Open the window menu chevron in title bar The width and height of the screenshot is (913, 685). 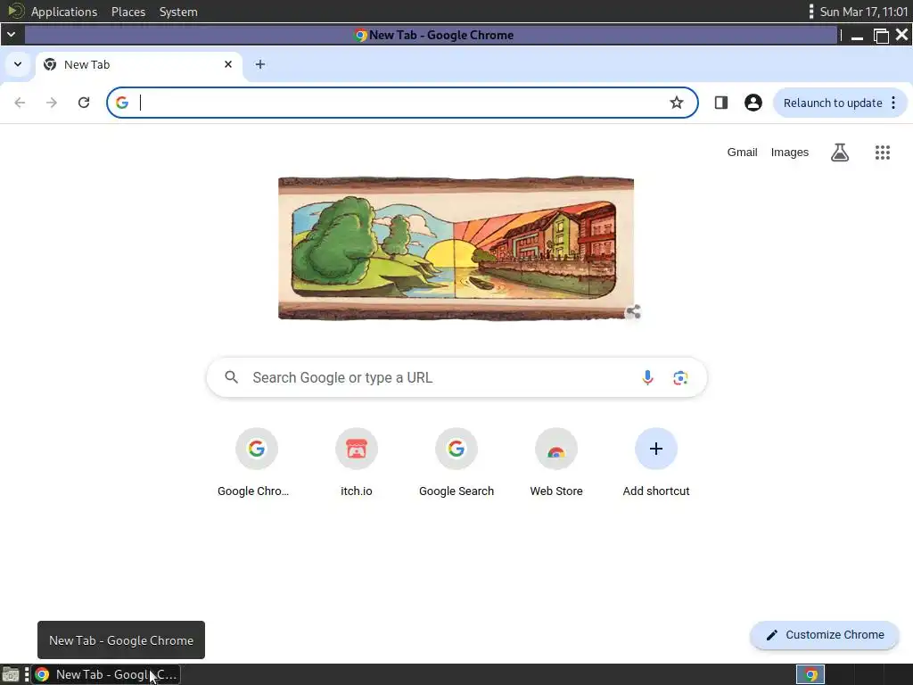pyautogui.click(x=11, y=35)
